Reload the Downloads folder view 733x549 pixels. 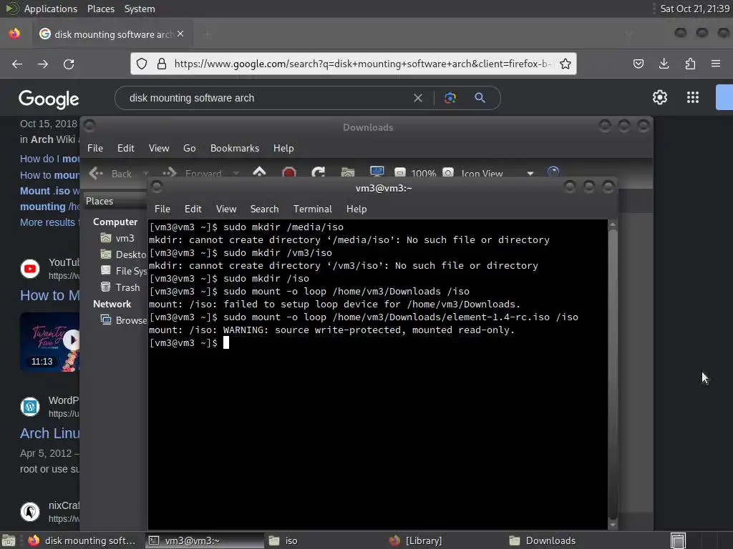319,173
